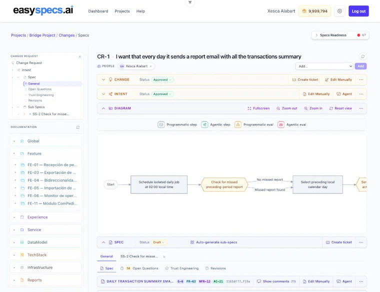Launch Agent for Daily Transaction Summary spec
Screen dimensions: 380x292
(344, 281)
